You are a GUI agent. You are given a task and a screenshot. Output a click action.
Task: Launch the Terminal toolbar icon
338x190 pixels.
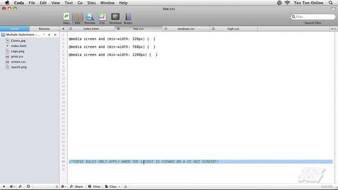[115, 18]
